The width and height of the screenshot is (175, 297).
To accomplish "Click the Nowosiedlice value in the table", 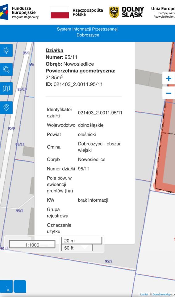I will (x=92, y=160).
